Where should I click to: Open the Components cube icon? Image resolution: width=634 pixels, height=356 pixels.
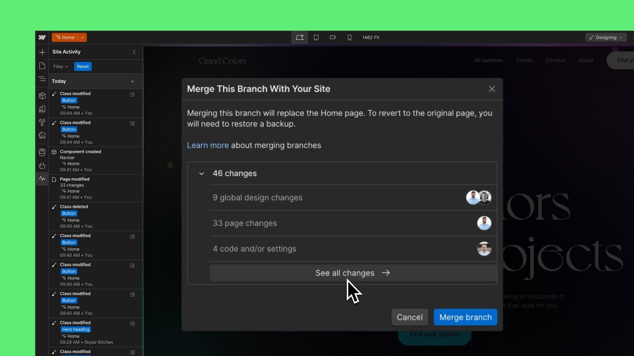pos(42,96)
